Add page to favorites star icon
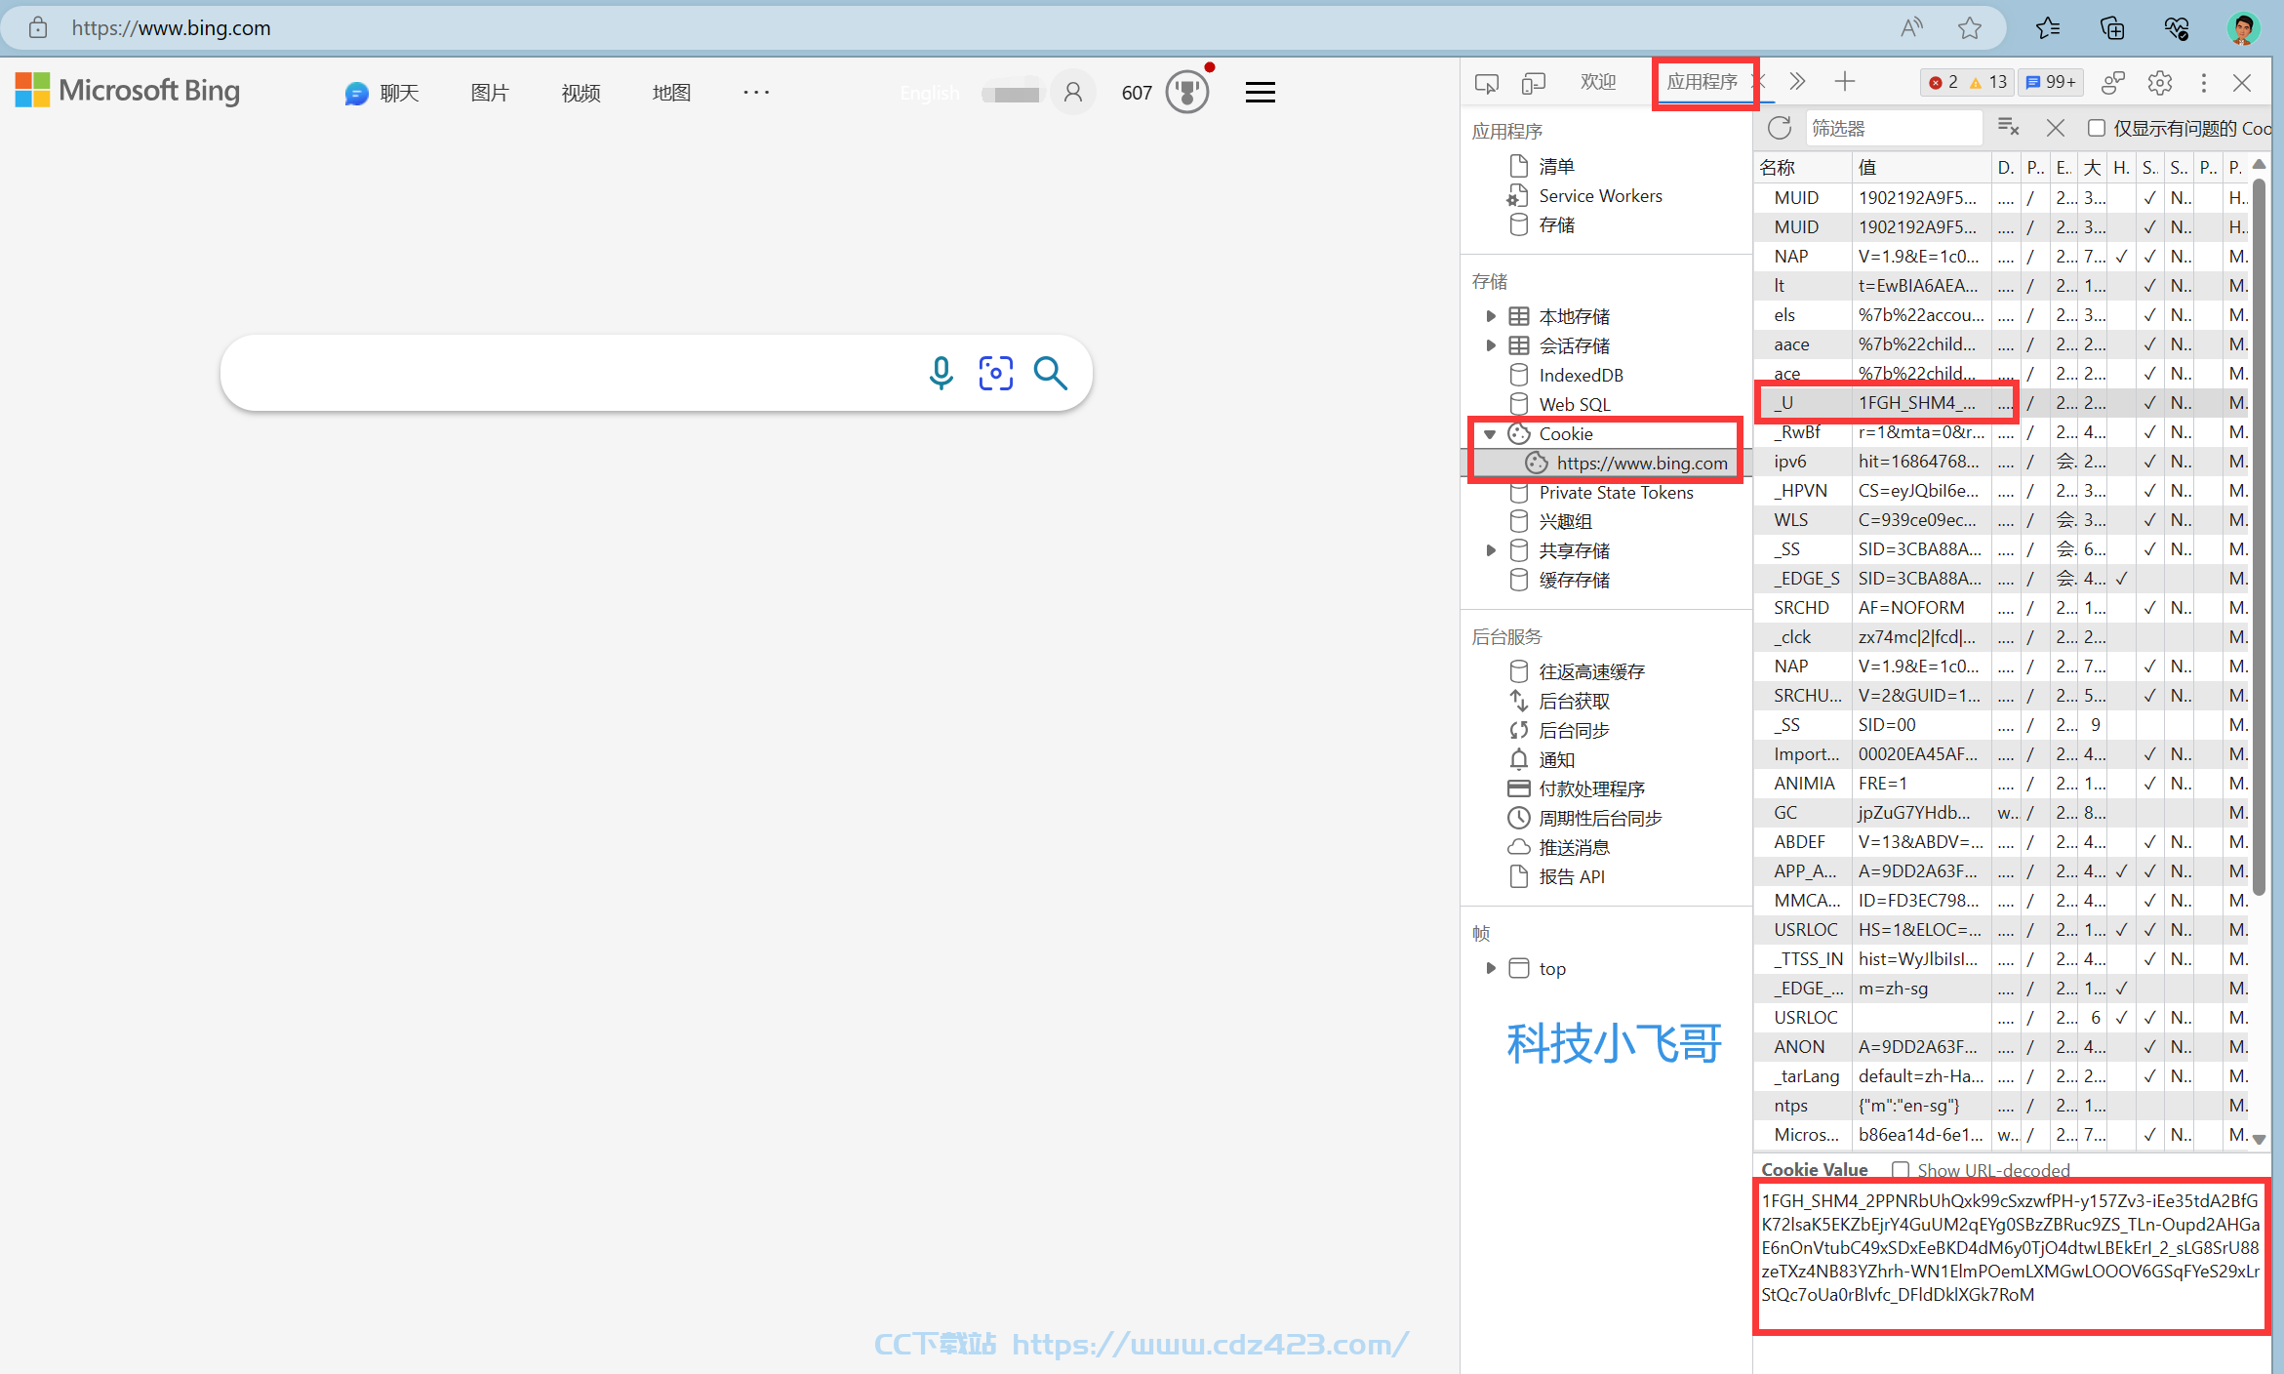The width and height of the screenshot is (2284, 1374). tap(1970, 28)
